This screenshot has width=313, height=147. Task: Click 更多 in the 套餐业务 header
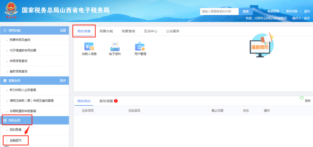[x=63, y=81]
